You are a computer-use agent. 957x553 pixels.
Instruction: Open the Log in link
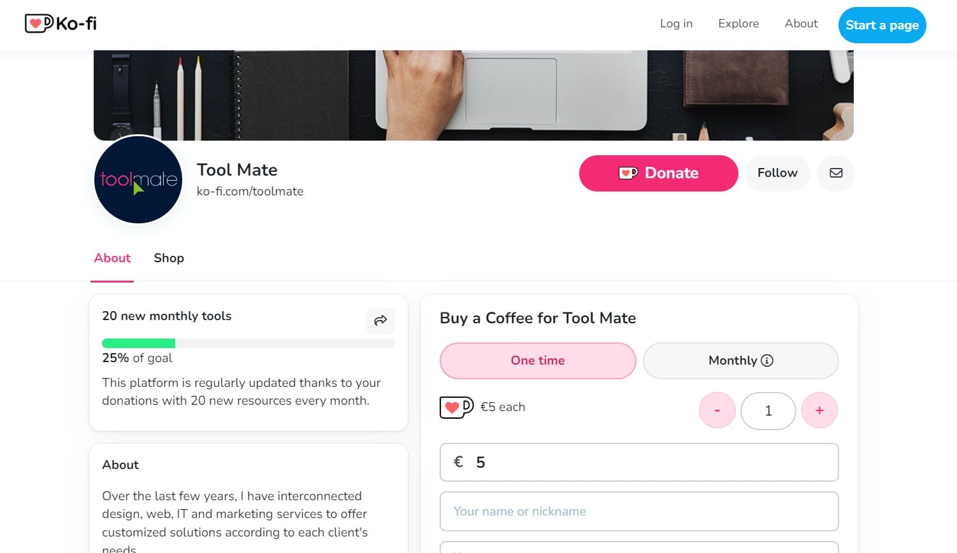(676, 24)
